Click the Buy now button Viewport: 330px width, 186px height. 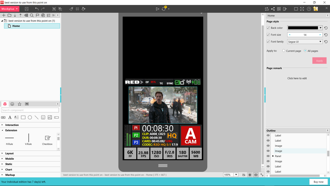(x=319, y=182)
